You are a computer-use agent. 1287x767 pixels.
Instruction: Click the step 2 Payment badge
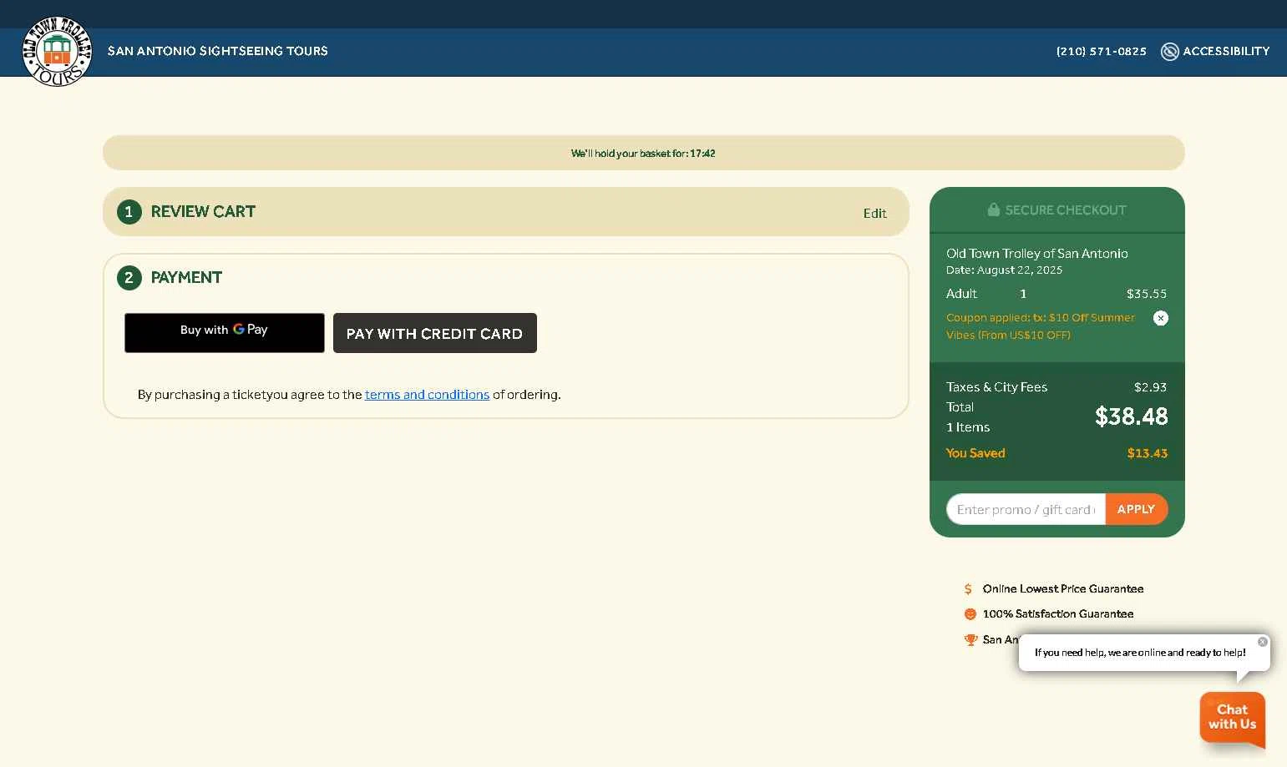[129, 278]
